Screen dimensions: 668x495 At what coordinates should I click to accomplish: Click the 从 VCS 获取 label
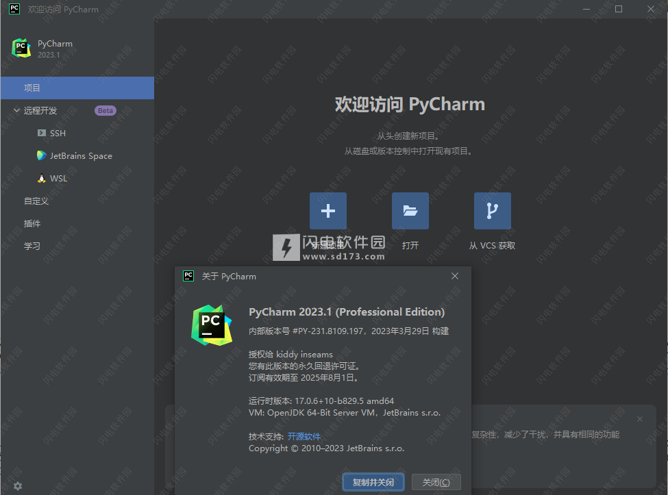click(x=493, y=246)
